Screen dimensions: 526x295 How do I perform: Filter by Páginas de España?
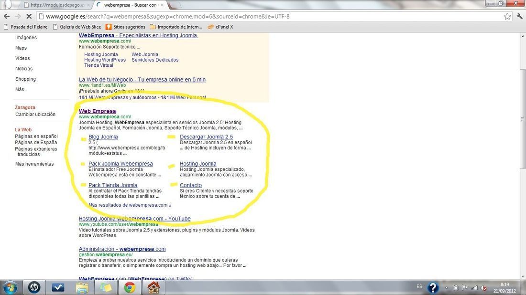pos(36,142)
